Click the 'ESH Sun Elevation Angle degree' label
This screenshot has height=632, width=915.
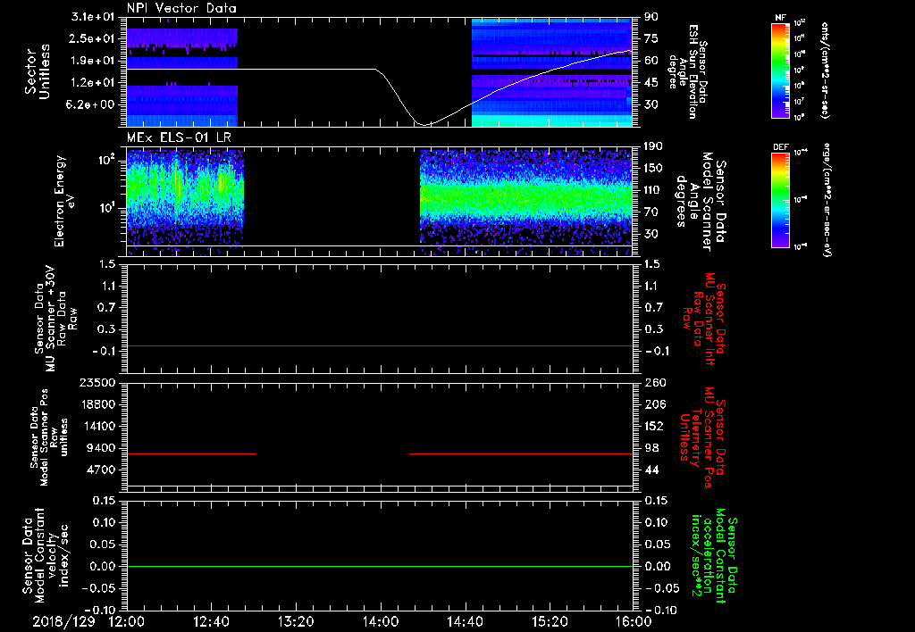click(689, 71)
